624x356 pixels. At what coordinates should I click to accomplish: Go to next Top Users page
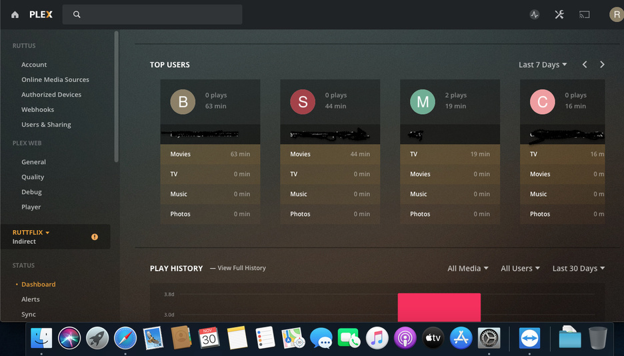click(602, 65)
